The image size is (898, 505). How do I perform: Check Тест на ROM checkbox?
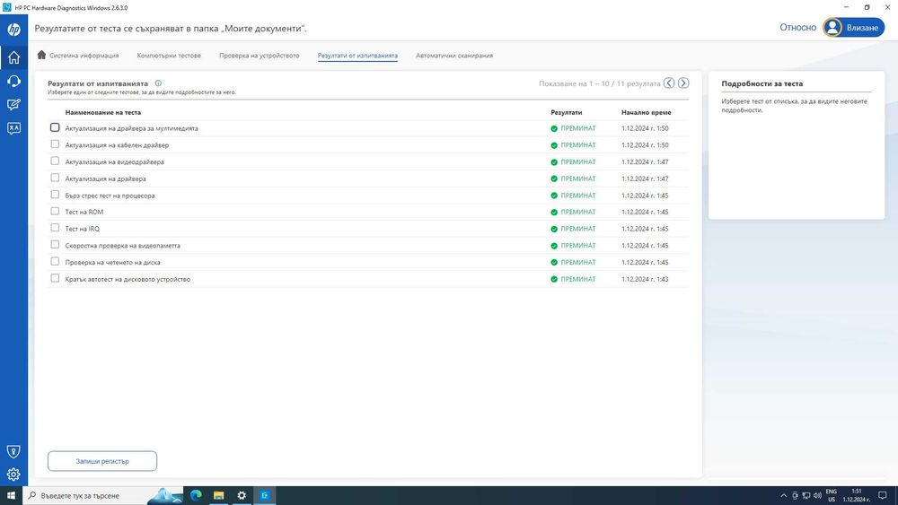point(55,211)
